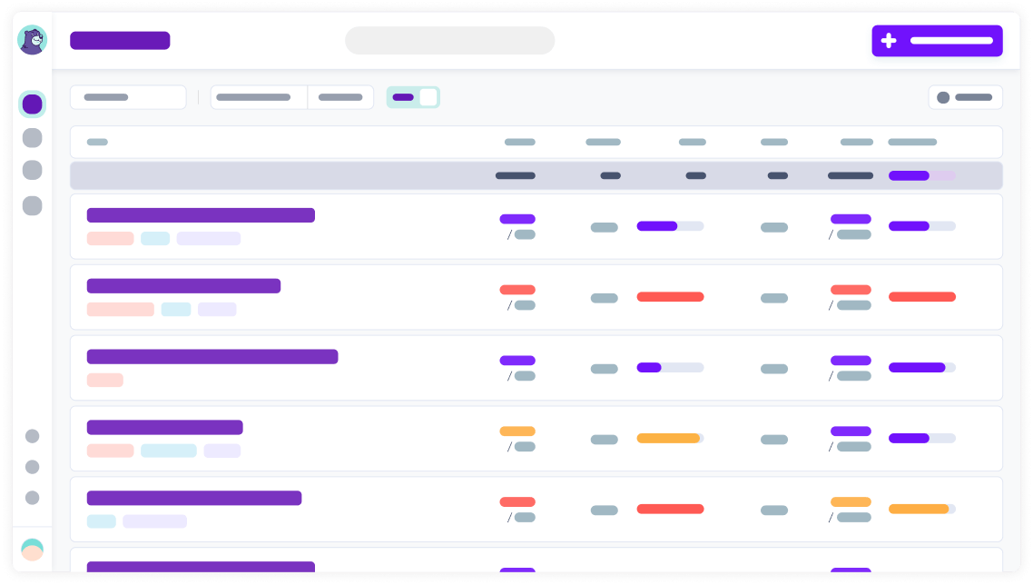The width and height of the screenshot is (1033, 585).
Task: Click the orange progress bar in the fifth item's last column
Action: (921, 510)
